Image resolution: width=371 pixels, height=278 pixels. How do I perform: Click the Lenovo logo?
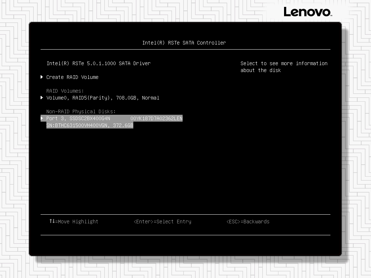[x=308, y=12]
